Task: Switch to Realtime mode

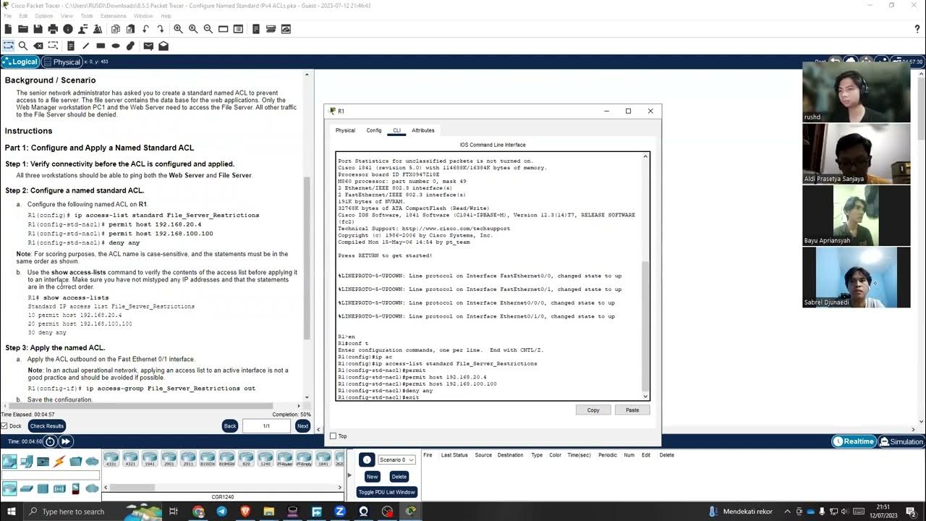Action: 854,441
